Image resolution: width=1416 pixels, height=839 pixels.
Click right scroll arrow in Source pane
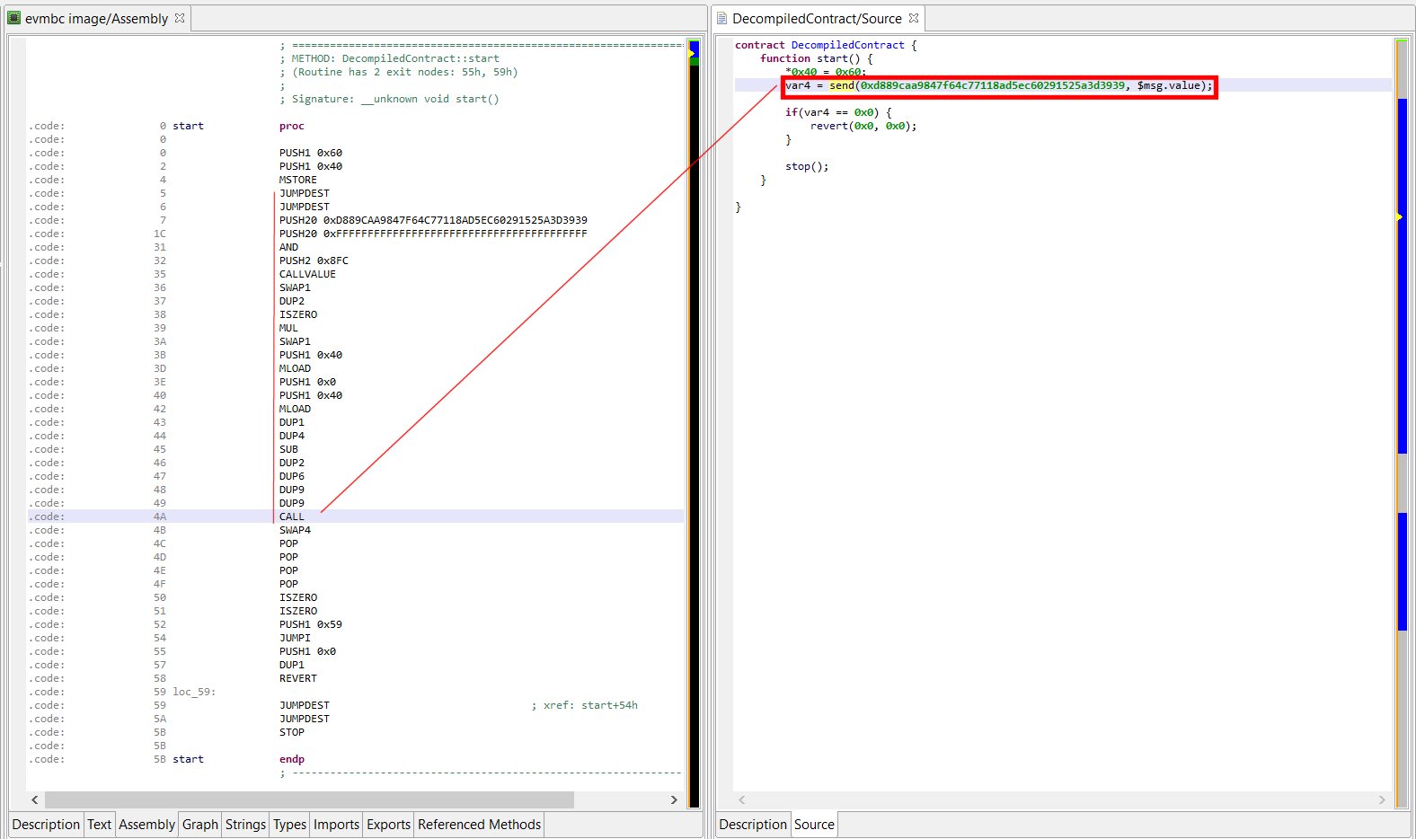(1382, 799)
